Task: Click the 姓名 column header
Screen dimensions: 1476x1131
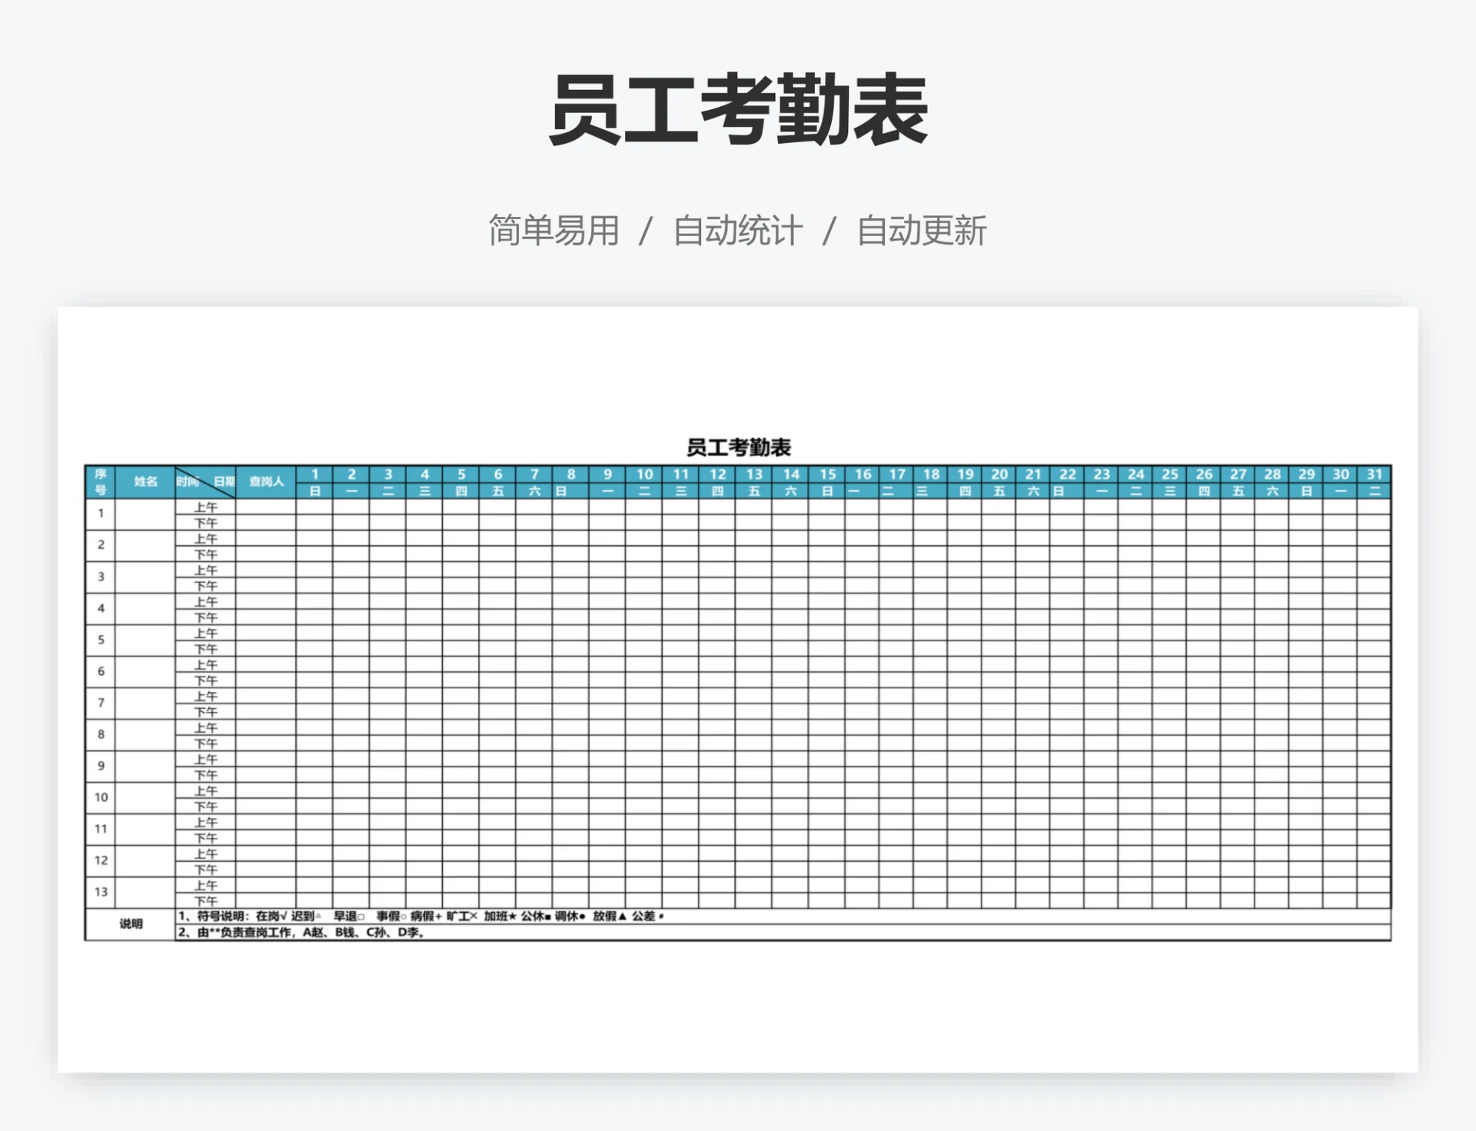Action: pos(146,481)
